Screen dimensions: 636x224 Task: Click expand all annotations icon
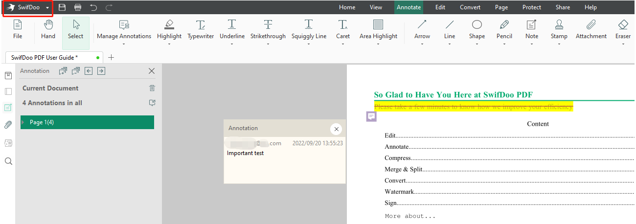[63, 71]
